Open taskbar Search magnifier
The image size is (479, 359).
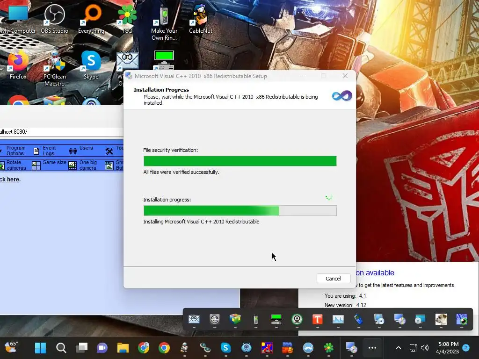pos(61,348)
